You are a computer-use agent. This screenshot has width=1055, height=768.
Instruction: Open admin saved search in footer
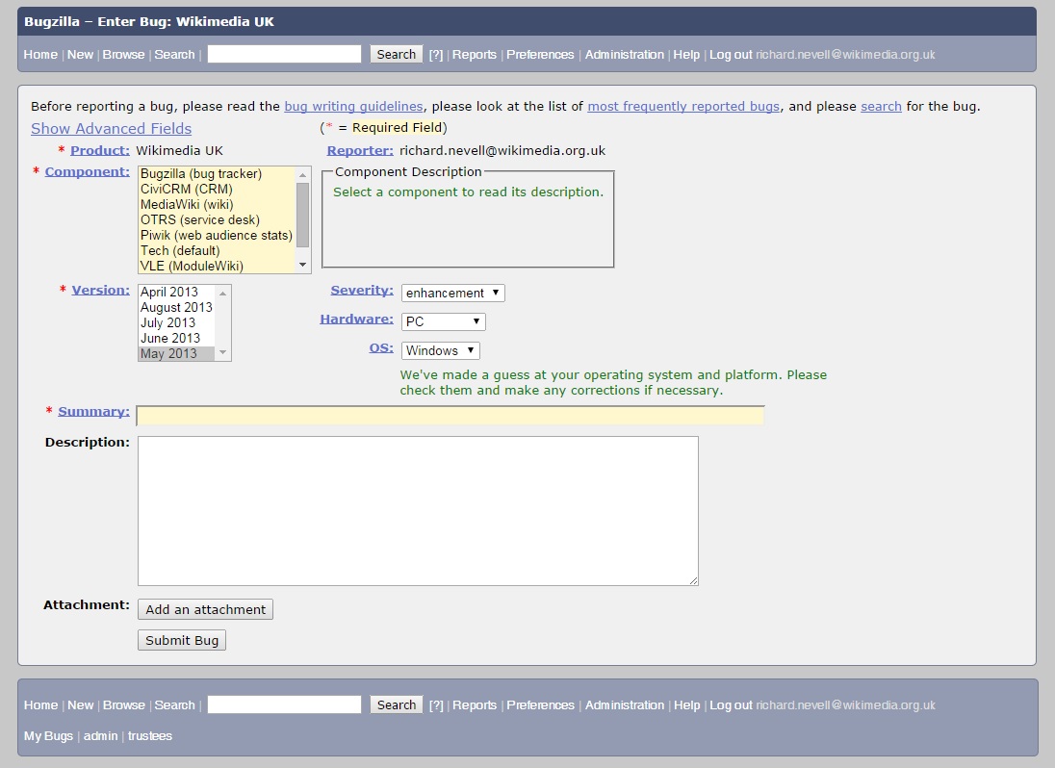tap(101, 735)
